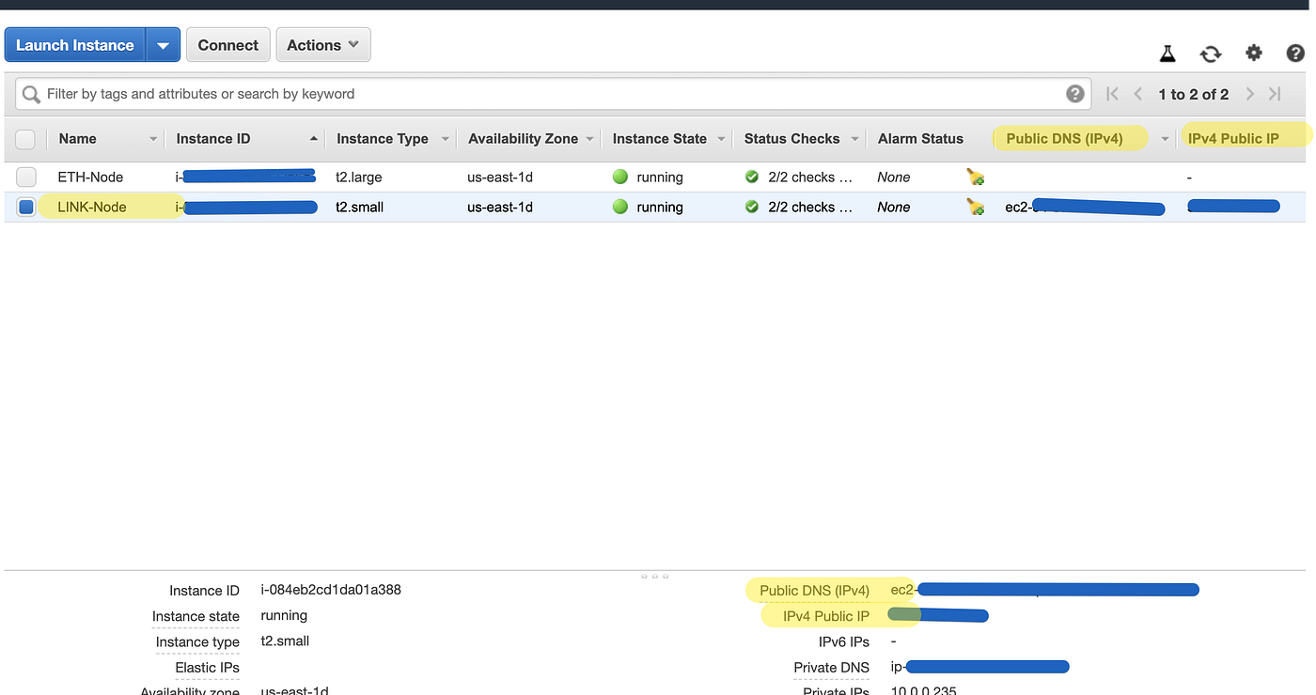Click the Connect button
This screenshot has width=1316, height=695.
(x=228, y=45)
